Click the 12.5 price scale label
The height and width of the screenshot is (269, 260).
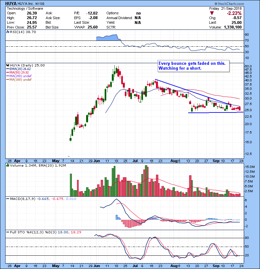point(248,154)
